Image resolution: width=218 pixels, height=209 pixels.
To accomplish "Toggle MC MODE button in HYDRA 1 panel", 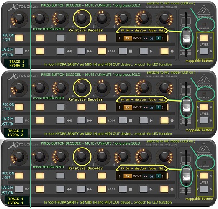I will [x=204, y=163].
